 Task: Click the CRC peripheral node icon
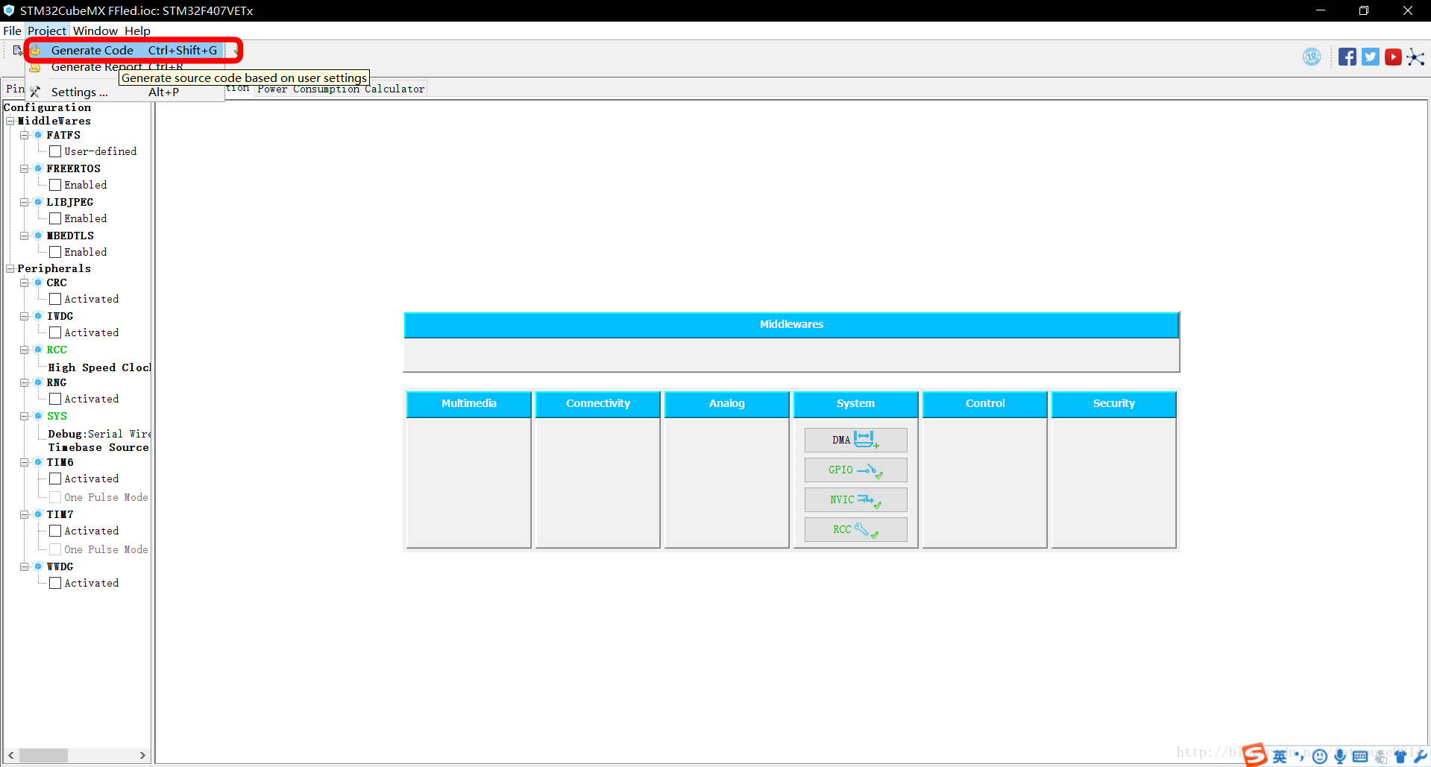(x=38, y=283)
